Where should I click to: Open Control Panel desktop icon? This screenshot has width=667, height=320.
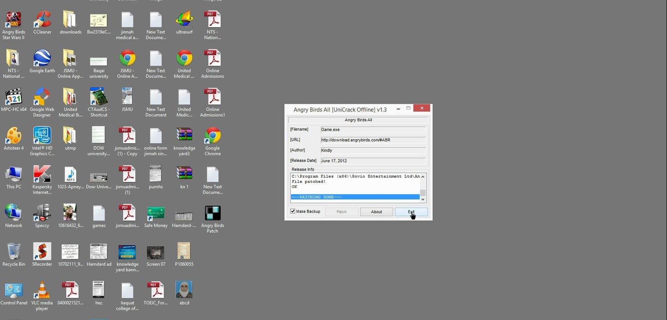[13, 290]
